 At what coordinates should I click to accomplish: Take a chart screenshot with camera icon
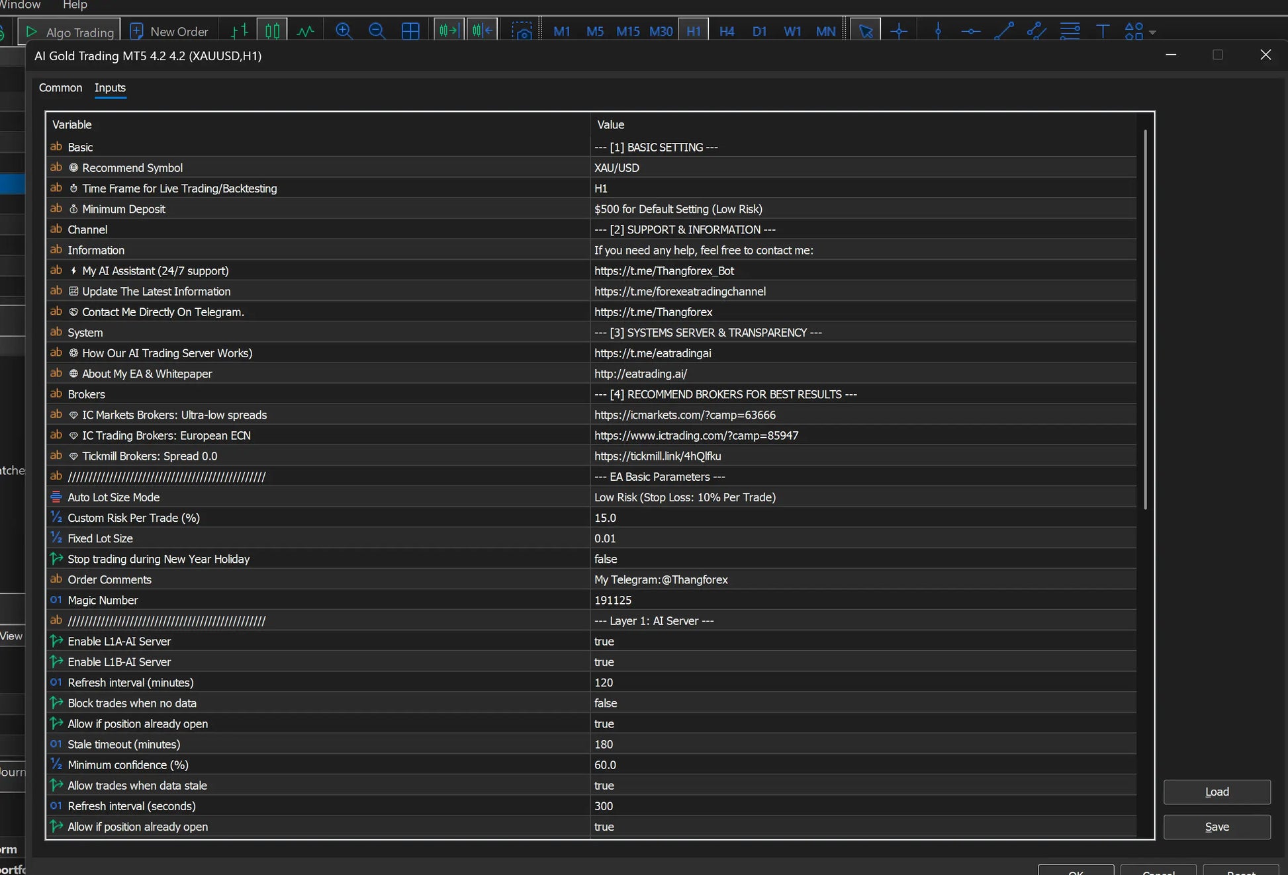[522, 30]
